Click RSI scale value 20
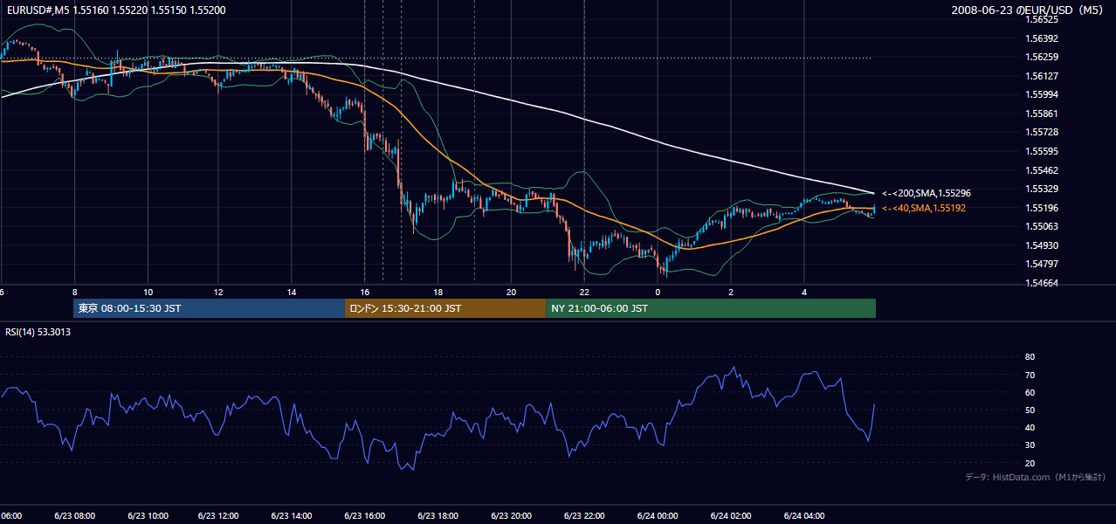1116x524 pixels. point(1030,463)
